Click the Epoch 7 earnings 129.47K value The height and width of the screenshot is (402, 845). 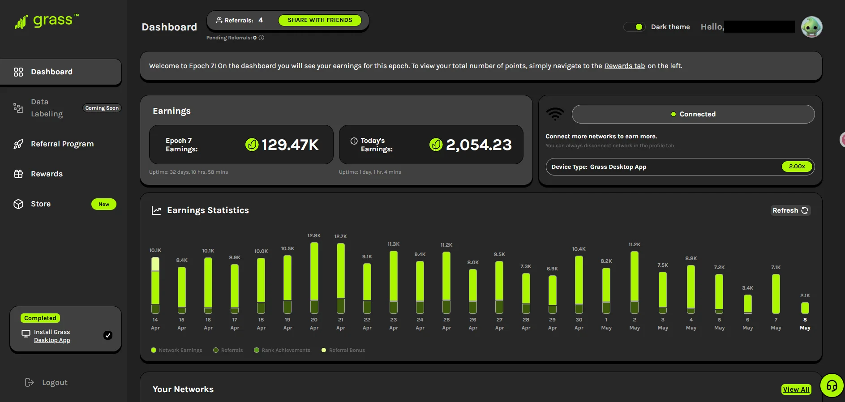pos(290,145)
